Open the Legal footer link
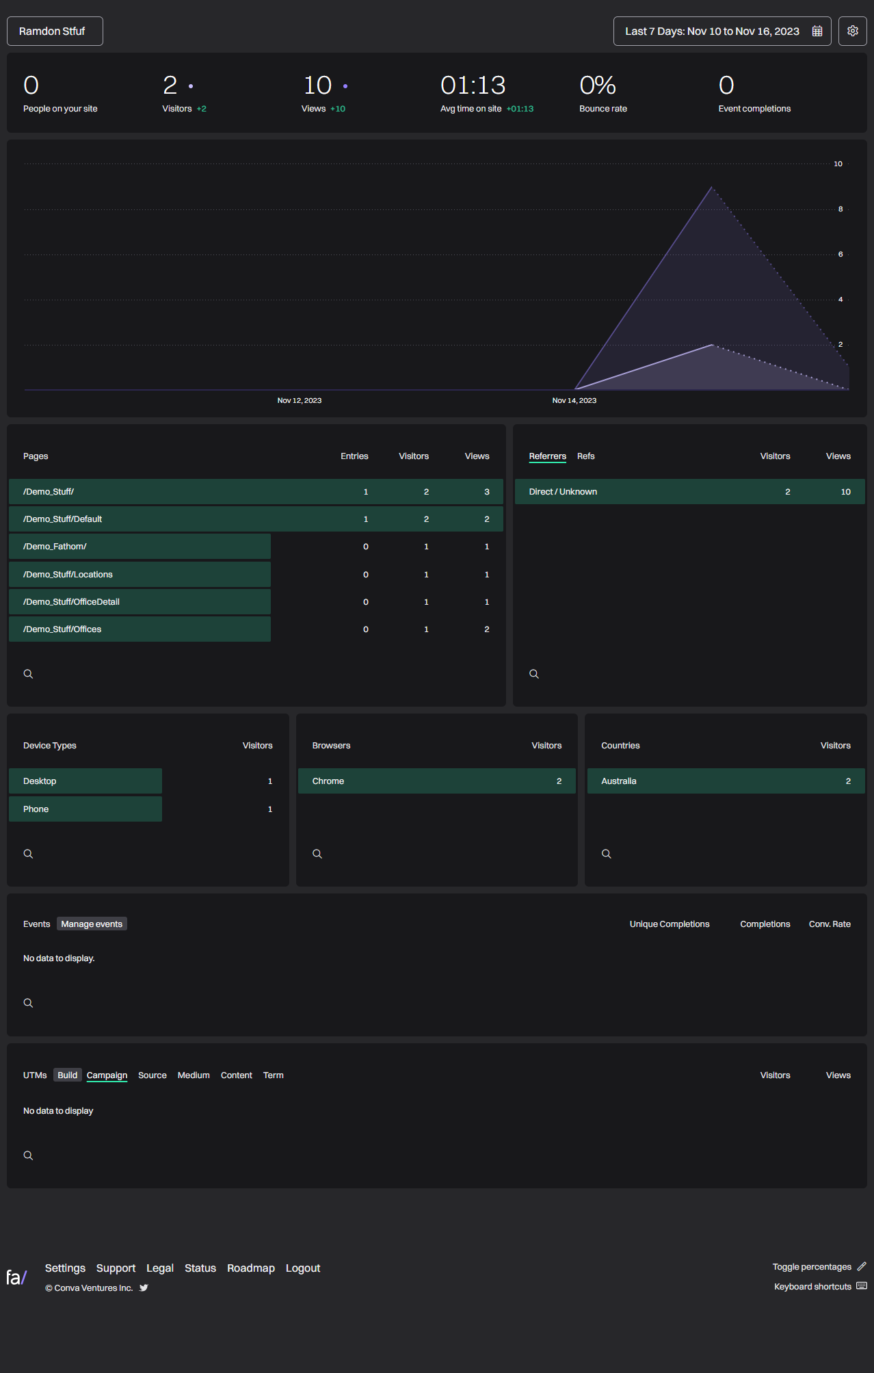 point(159,1268)
